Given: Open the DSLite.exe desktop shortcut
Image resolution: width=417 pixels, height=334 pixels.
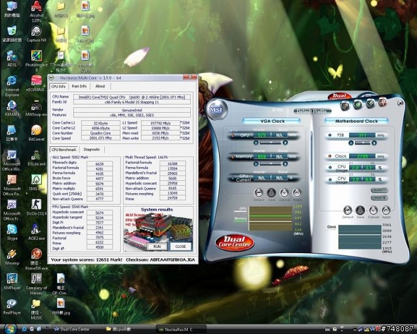Looking at the screenshot, I should tap(36, 158).
